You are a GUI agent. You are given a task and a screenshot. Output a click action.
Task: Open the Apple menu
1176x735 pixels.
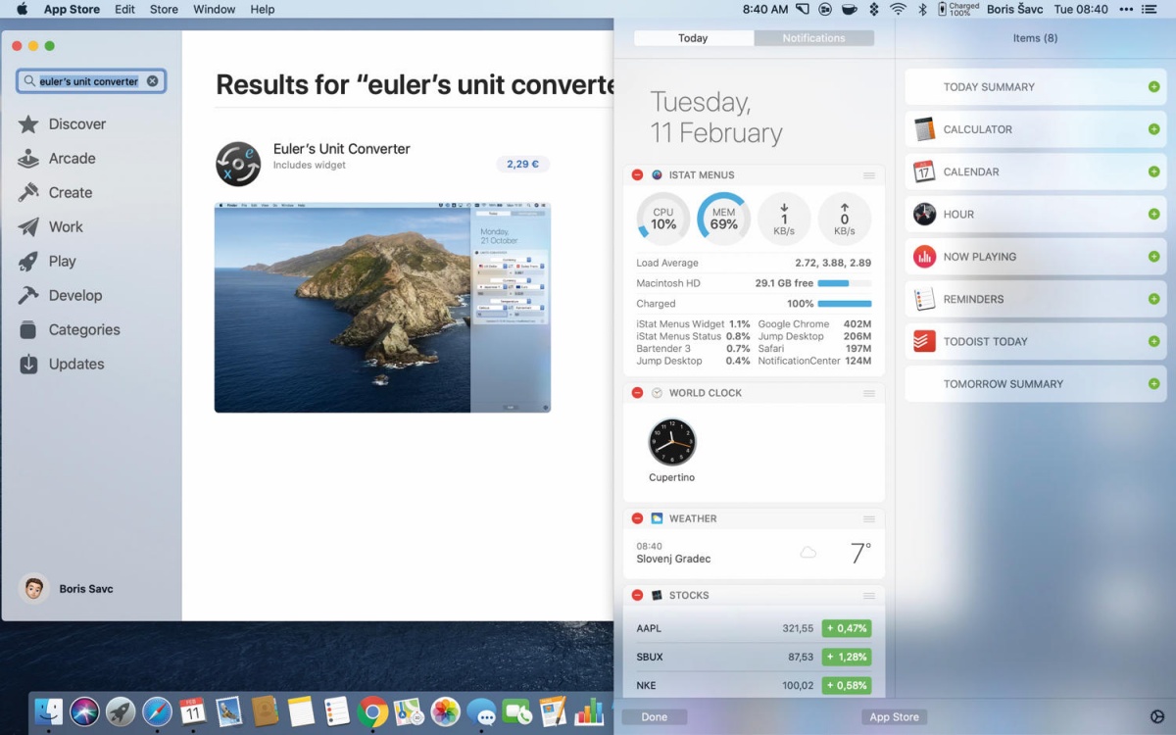tap(23, 10)
